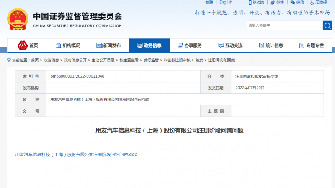Go to 政府信息公开 in breadcrumb
Image resolution: width=335 pixels, height=188 pixels.
click(75, 60)
